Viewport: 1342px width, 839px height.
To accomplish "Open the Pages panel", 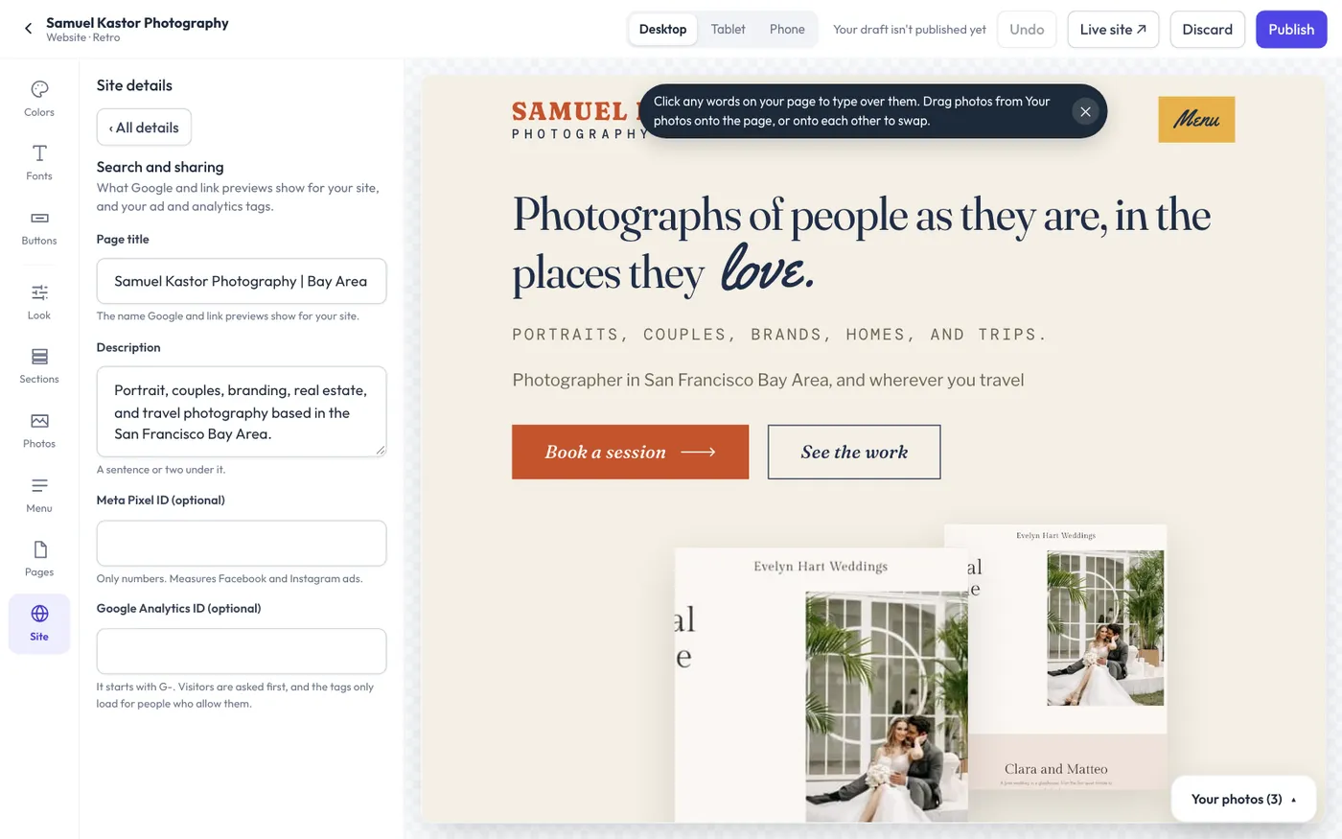I will point(39,559).
